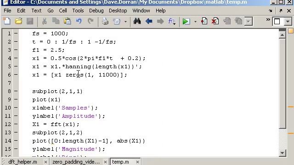
Task: Open the File menu
Action: [7, 11]
